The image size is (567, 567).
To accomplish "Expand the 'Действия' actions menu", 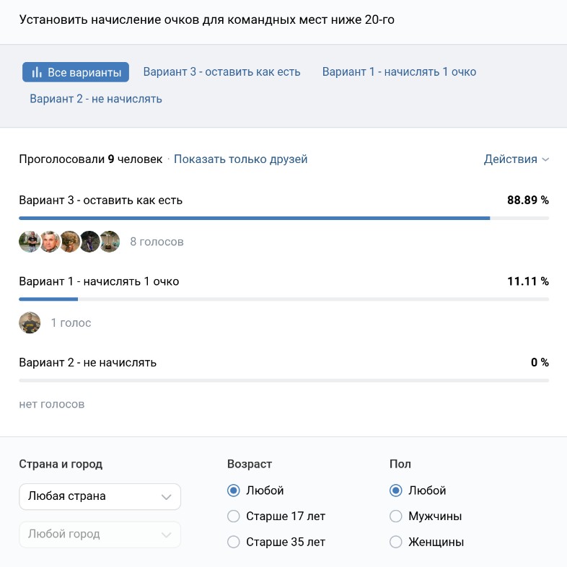I will pyautogui.click(x=516, y=159).
